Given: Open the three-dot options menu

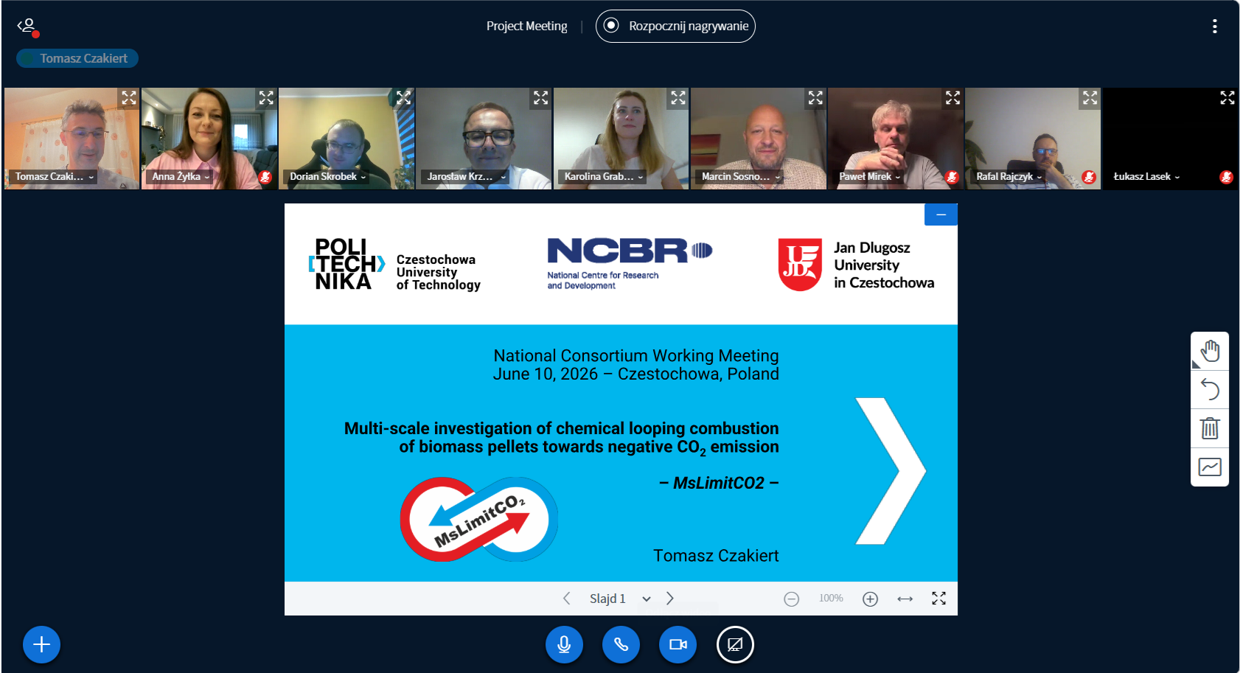Looking at the screenshot, I should 1214,27.
